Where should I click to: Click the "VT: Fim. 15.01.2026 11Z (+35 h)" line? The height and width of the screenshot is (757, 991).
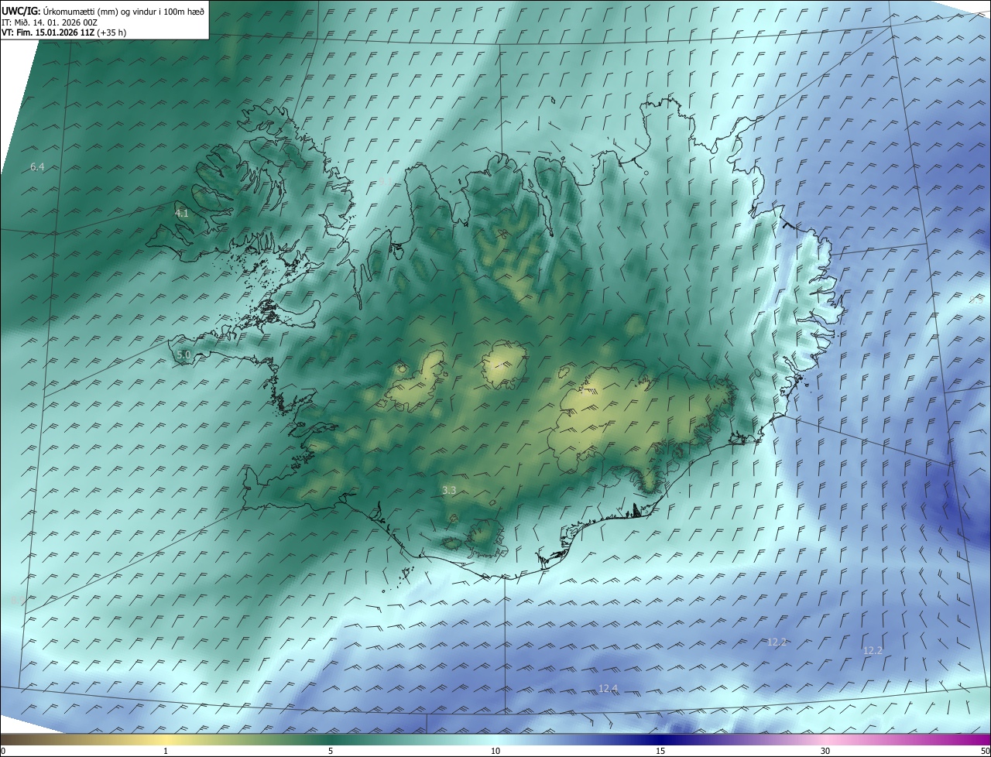(63, 33)
